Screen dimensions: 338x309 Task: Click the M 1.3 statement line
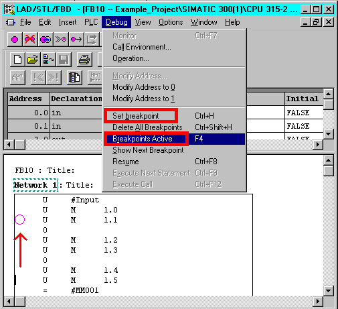[80, 250]
